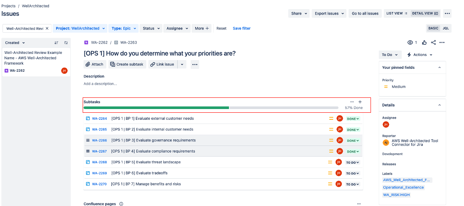Switch to List View

[x=397, y=13]
